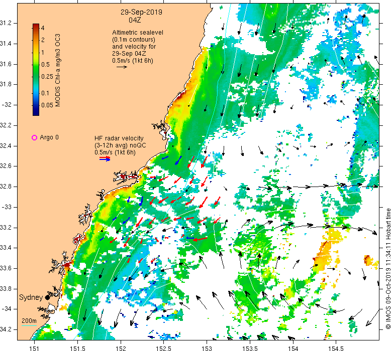Click the color bar tick value '0.25'
Screen dimensions: 392x351
47,77
